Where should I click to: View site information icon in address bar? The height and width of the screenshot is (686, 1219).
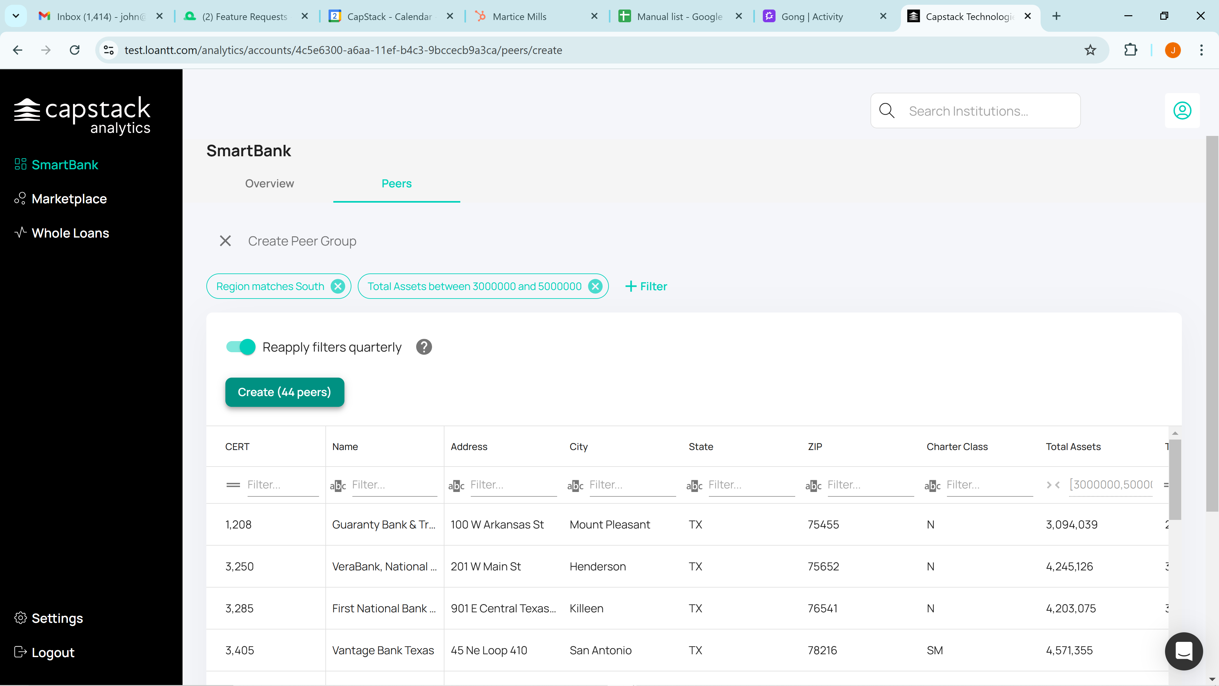[x=109, y=50]
